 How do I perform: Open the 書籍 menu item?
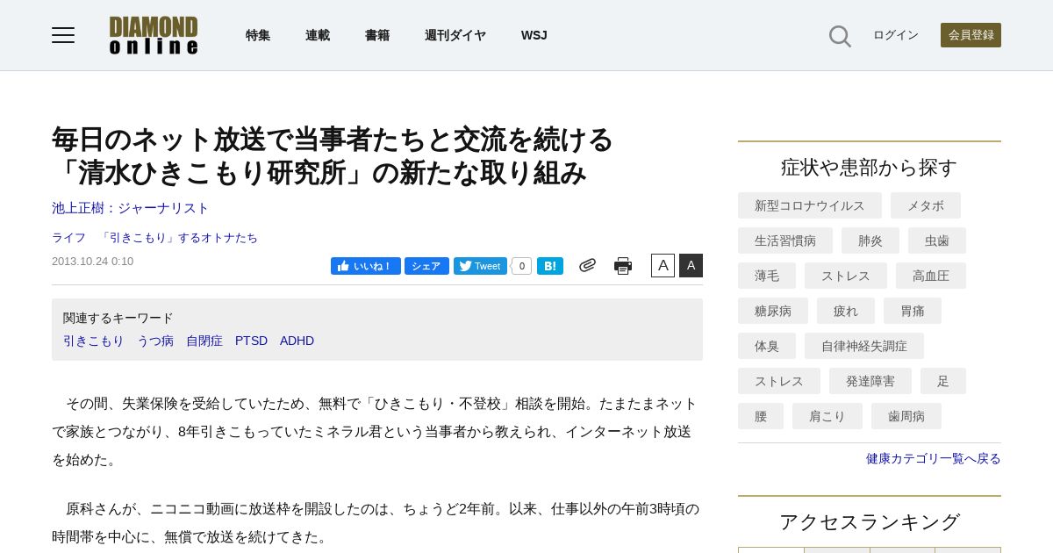coord(377,35)
